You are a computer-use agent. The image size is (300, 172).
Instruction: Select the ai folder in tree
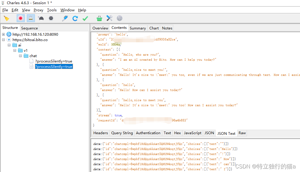[20, 45]
